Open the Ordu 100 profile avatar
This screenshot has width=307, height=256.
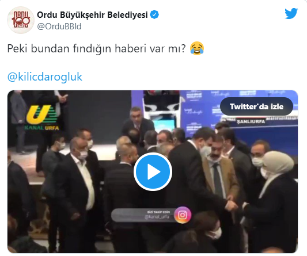[21, 20]
